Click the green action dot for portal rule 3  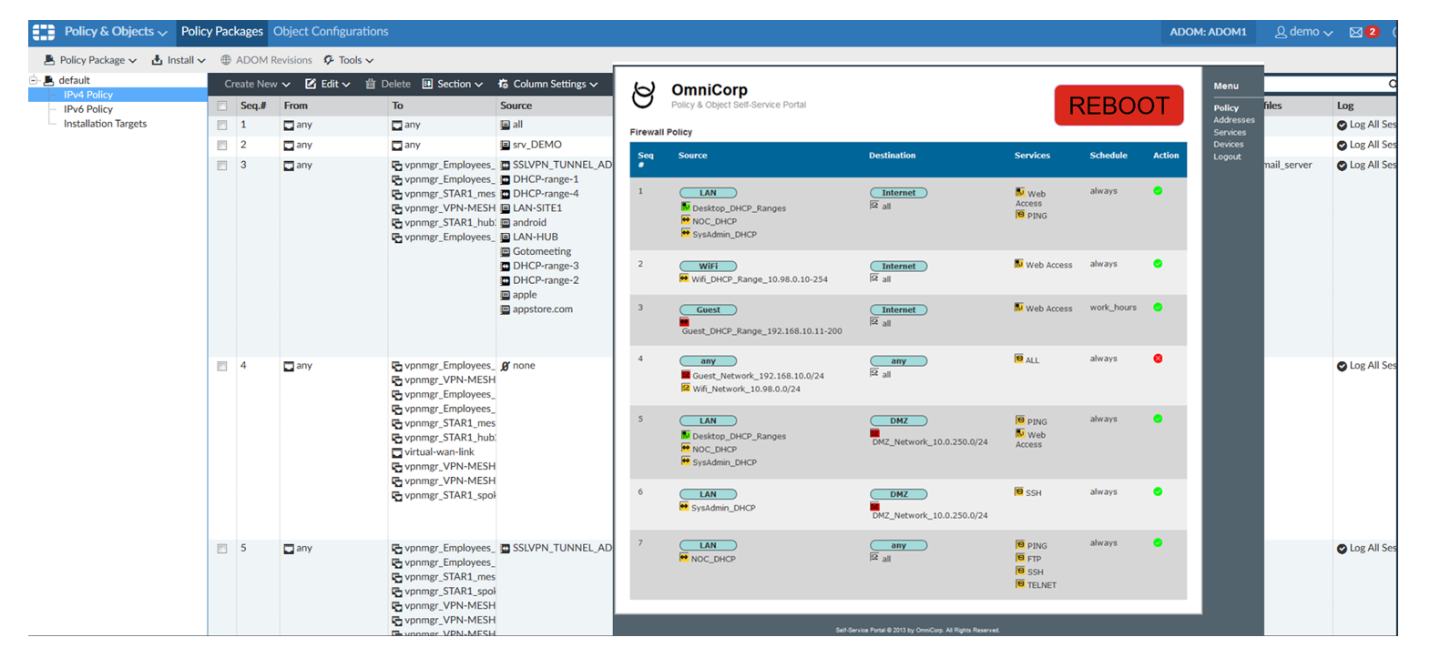1158,308
